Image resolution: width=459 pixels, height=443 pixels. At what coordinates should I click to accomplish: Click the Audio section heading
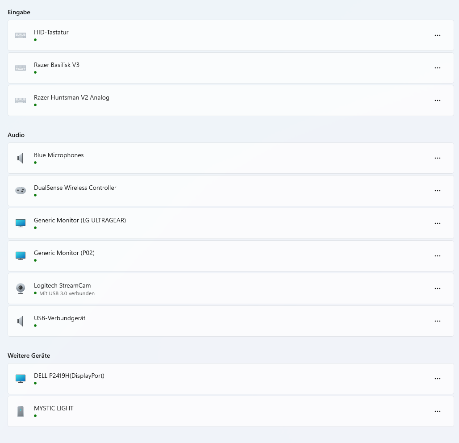tap(16, 135)
